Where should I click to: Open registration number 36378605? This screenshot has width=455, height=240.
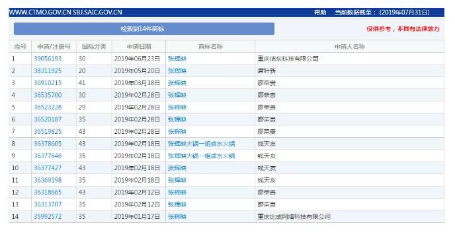48,144
